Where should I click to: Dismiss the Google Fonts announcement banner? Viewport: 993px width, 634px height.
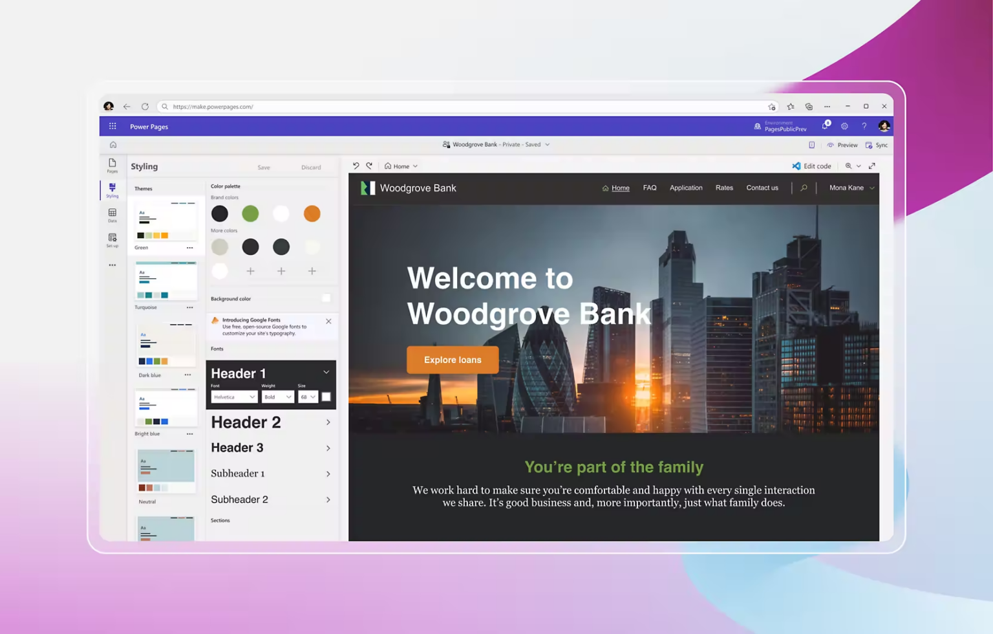(328, 321)
